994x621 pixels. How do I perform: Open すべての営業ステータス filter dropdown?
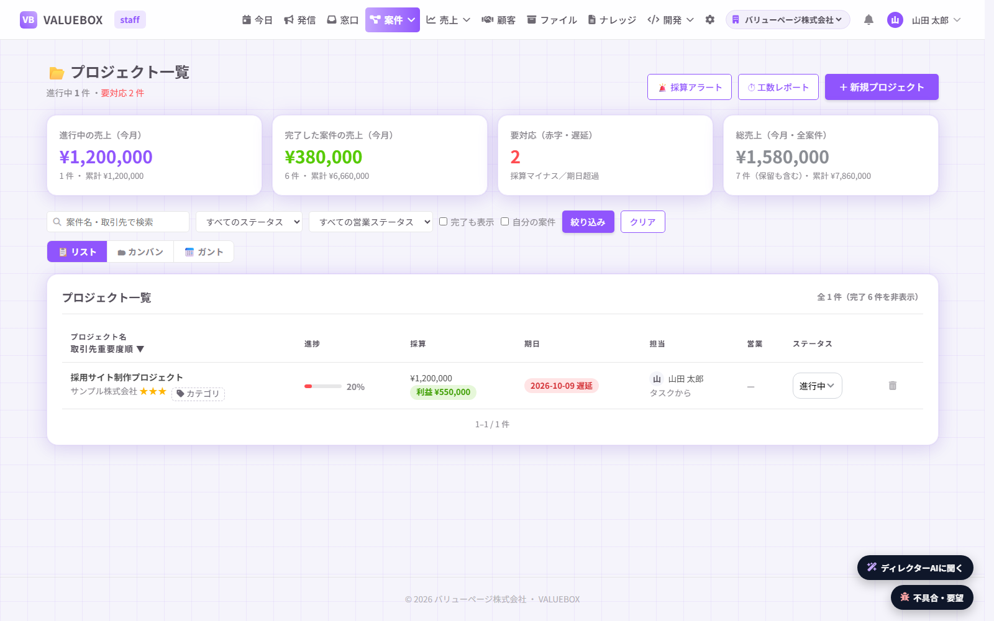pyautogui.click(x=371, y=222)
